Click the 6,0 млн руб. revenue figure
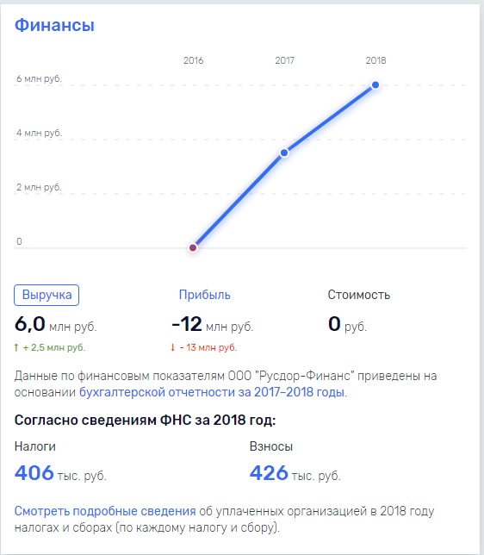The height and width of the screenshot is (555, 484). point(55,324)
